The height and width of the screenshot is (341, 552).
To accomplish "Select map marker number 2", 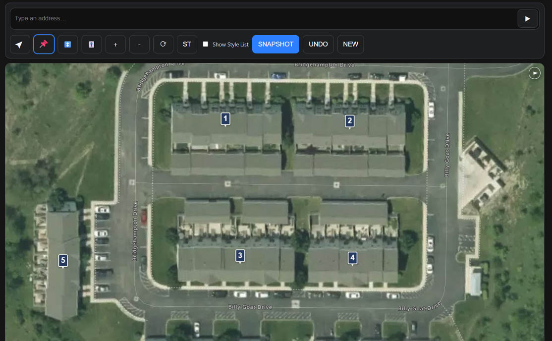I will pos(349,121).
